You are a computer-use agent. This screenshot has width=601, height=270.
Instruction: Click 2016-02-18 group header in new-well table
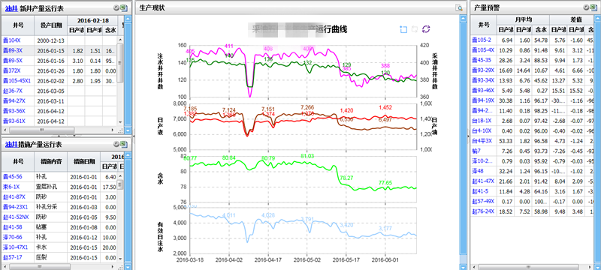click(92, 20)
